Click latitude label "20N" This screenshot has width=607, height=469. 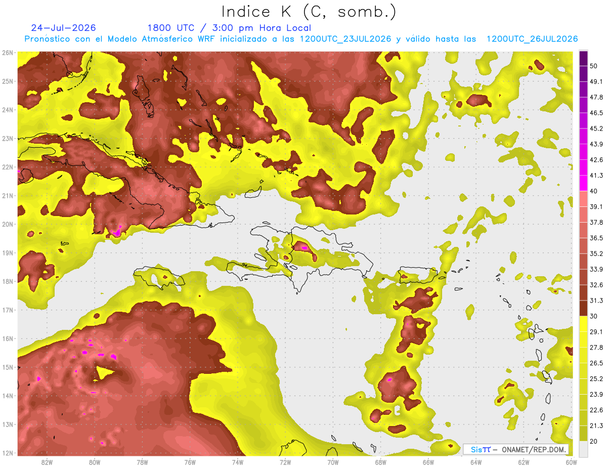point(7,224)
